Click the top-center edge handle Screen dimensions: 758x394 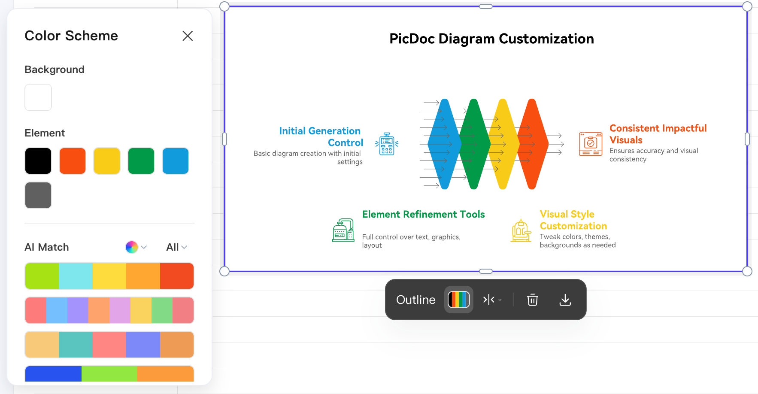coord(486,6)
